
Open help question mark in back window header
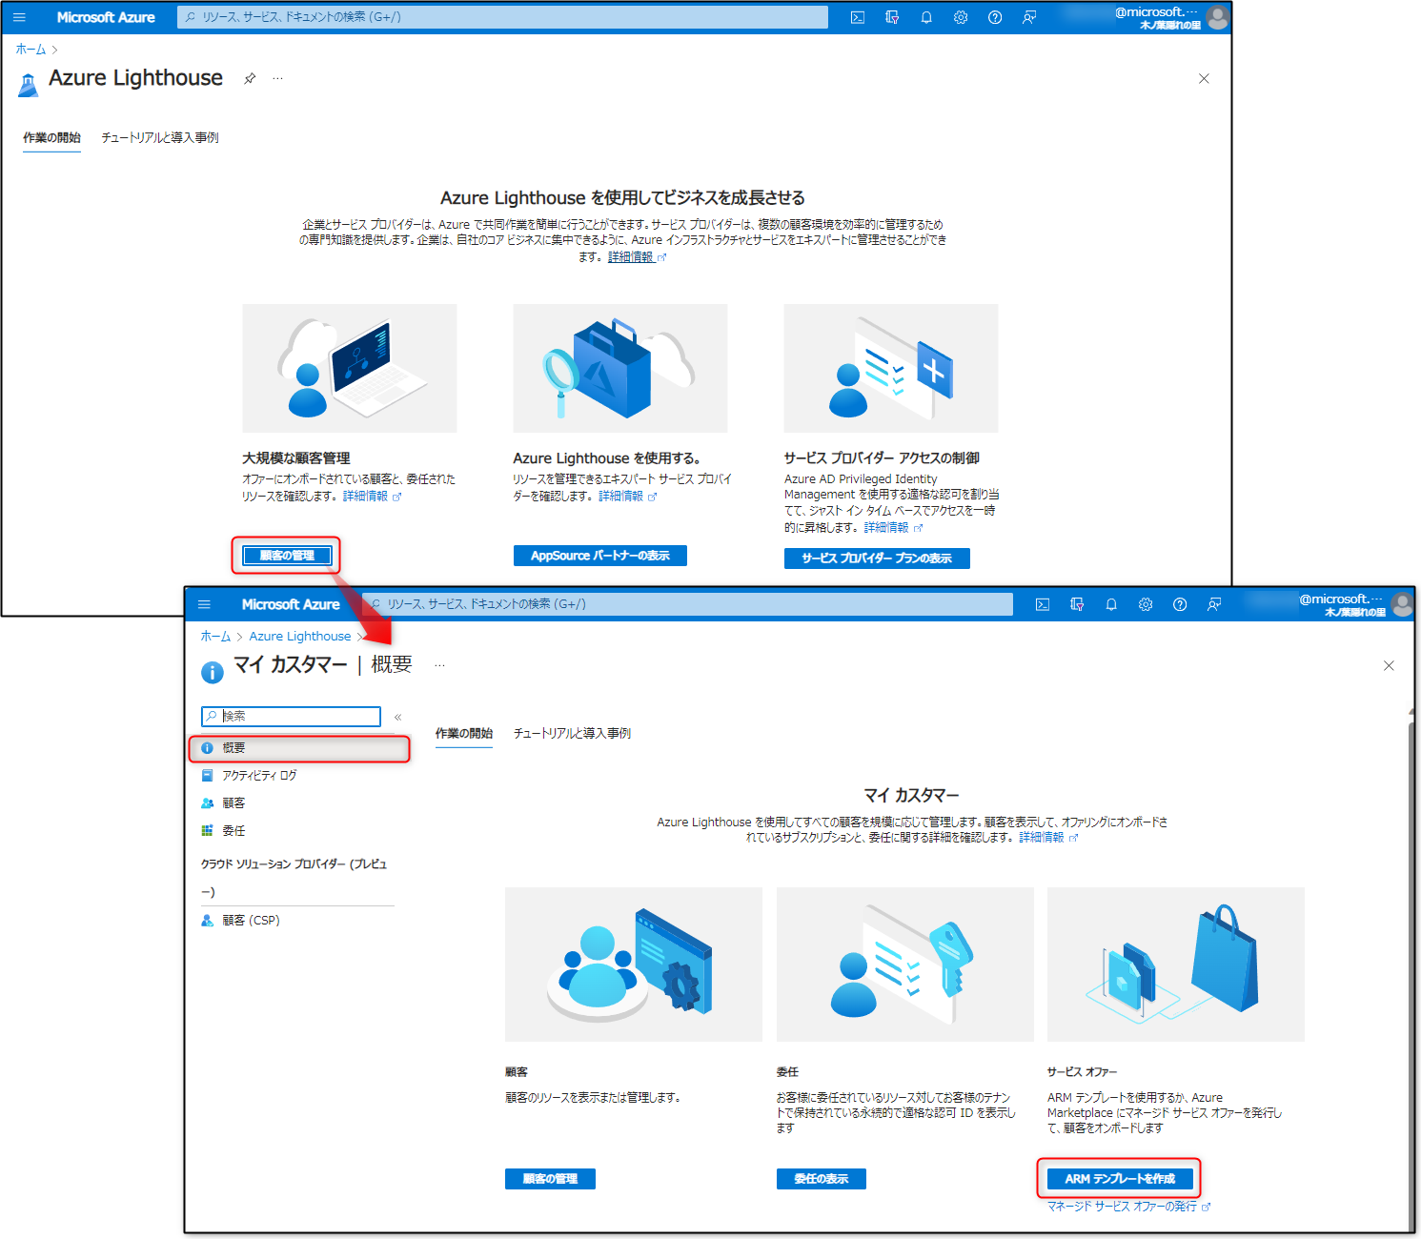[x=995, y=17]
